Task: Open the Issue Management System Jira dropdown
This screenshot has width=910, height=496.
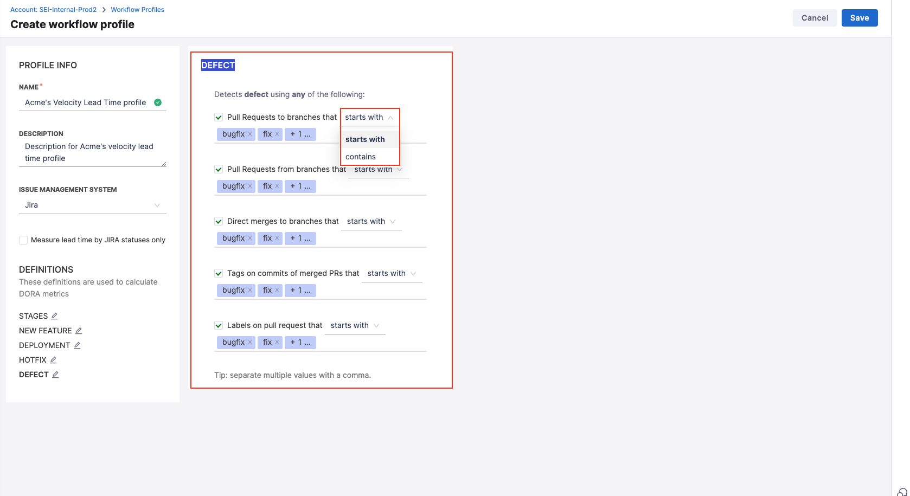Action: click(92, 205)
